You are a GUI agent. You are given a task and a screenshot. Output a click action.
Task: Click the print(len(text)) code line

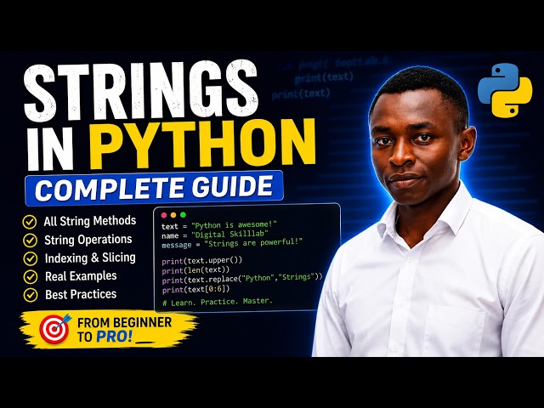pos(195,269)
